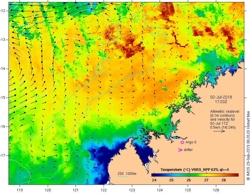Click the '-13' latitude axis label

(3, 40)
